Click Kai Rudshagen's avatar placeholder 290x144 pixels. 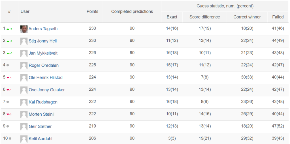pyautogui.click(x=24, y=102)
